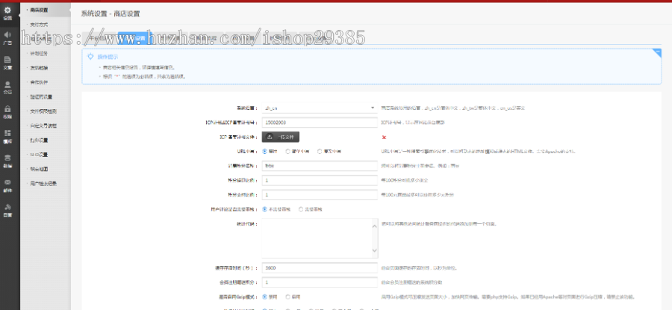Open the database stack icon in sidebar
Image resolution: width=672 pixels, height=310 pixels.
(7, 161)
